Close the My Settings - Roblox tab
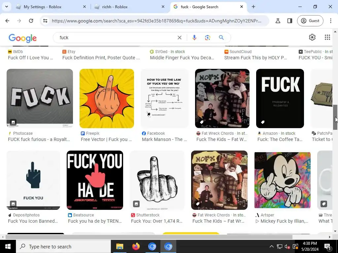Screen dimensions: 338x253 click(x=84, y=7)
